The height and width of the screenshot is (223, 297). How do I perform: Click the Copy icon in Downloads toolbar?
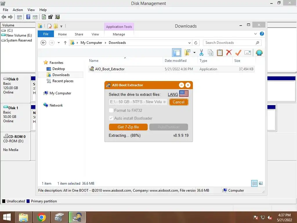tap(211, 53)
